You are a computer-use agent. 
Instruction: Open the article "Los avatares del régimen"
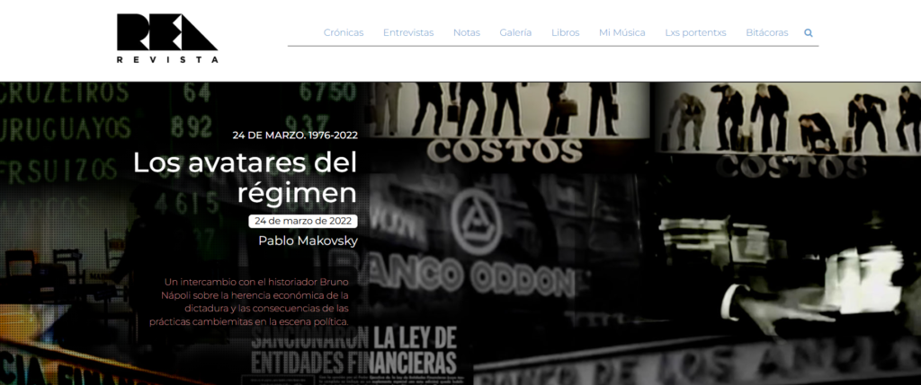[x=245, y=178]
